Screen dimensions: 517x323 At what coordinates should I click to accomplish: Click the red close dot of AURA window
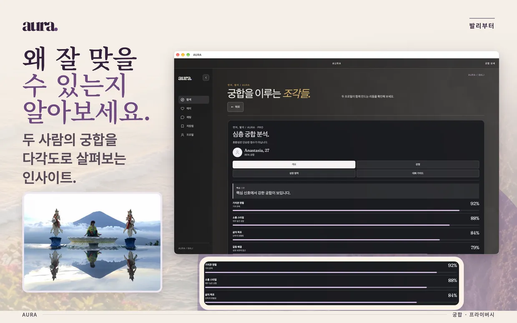pos(178,55)
